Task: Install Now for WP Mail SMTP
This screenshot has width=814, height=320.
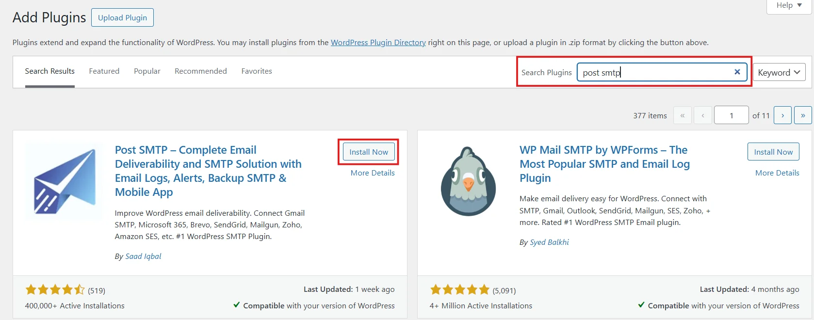Action: (773, 151)
